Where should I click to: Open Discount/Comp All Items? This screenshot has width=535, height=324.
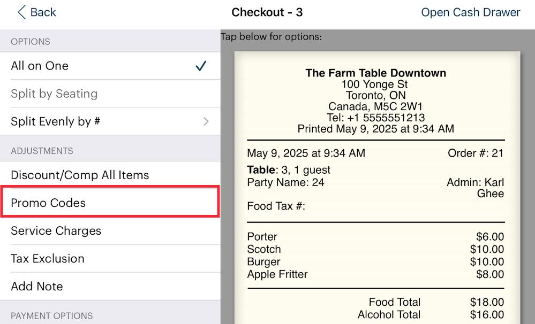click(x=80, y=175)
